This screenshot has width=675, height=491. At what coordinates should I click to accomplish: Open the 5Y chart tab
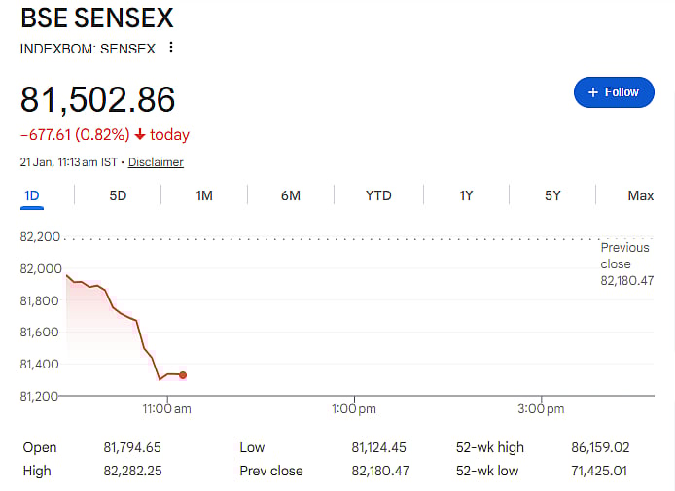pyautogui.click(x=552, y=195)
